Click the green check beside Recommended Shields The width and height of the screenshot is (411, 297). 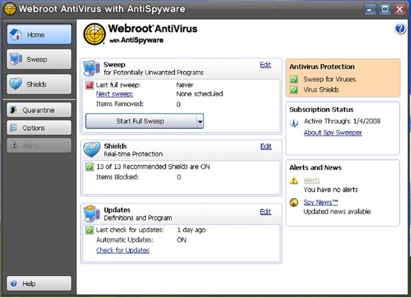[90, 167]
